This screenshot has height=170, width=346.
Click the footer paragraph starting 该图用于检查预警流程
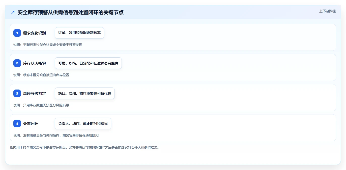84,147
